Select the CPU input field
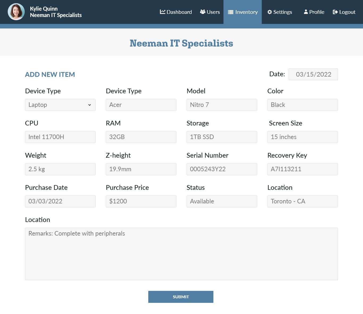The width and height of the screenshot is (363, 314). point(60,137)
